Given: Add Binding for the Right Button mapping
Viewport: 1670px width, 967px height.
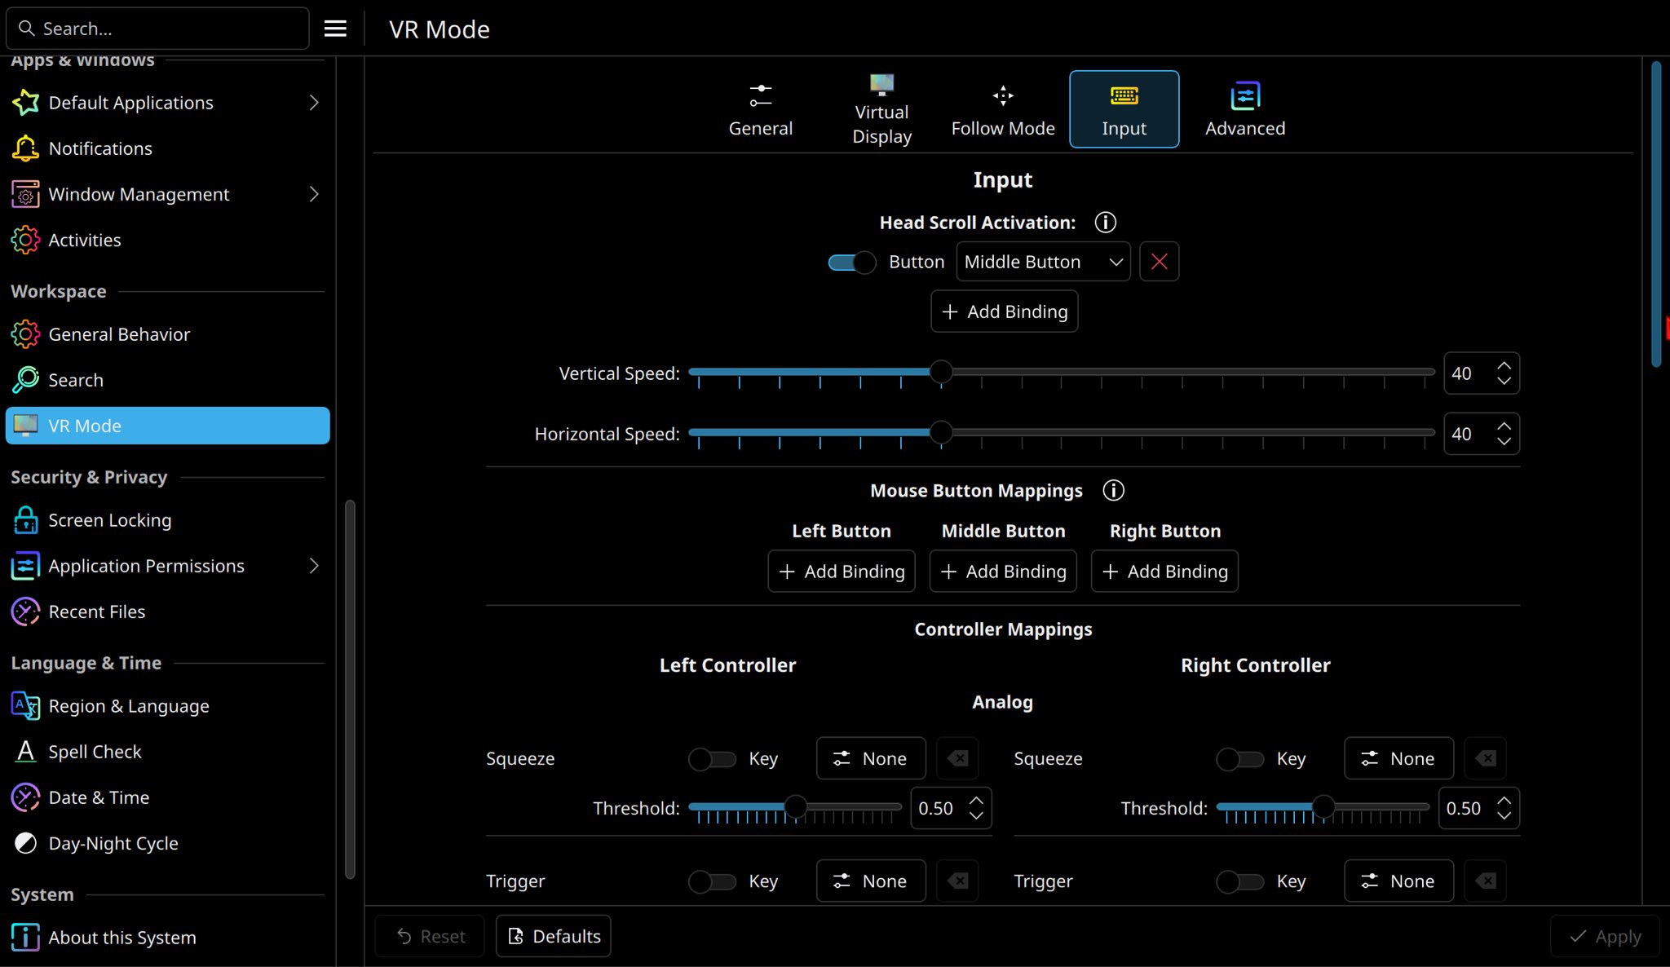Looking at the screenshot, I should [1164, 572].
